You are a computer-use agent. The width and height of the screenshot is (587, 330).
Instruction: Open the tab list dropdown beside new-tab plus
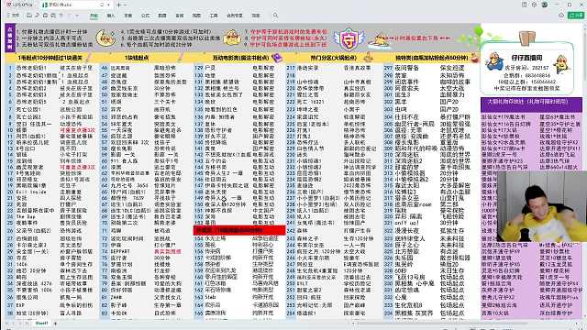coord(126,5)
